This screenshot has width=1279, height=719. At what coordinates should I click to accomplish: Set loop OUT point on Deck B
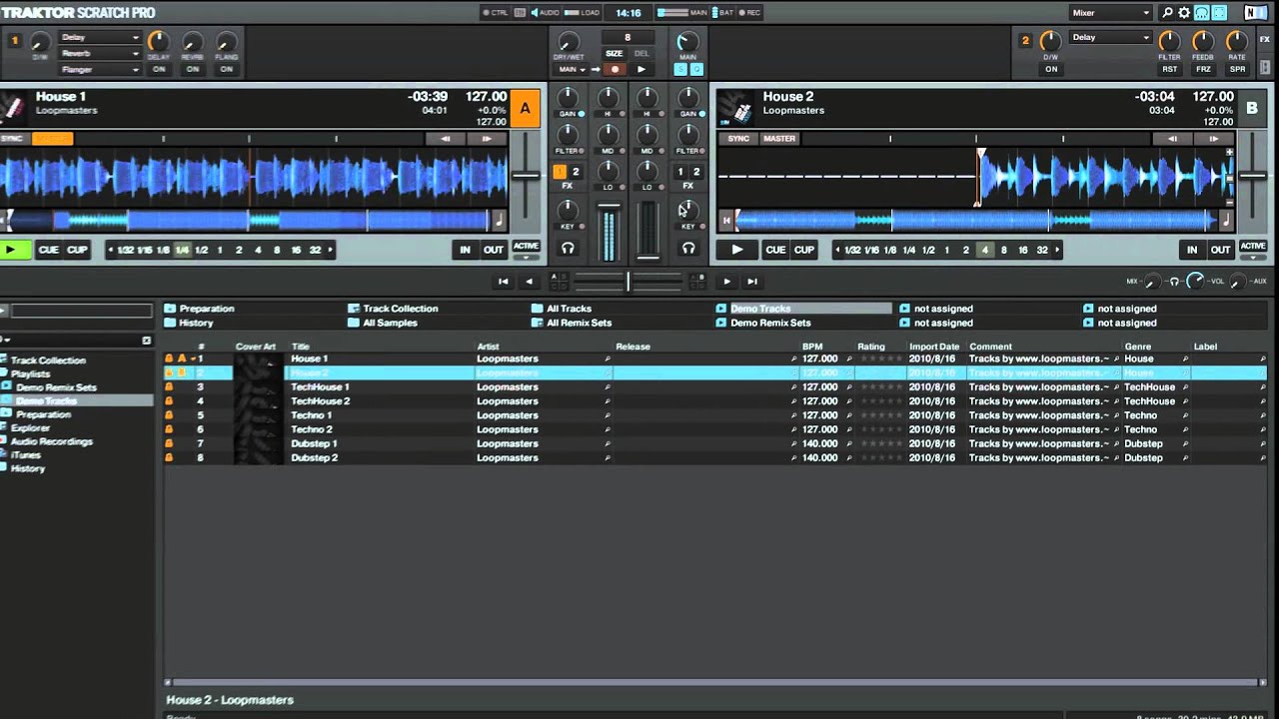point(1221,250)
